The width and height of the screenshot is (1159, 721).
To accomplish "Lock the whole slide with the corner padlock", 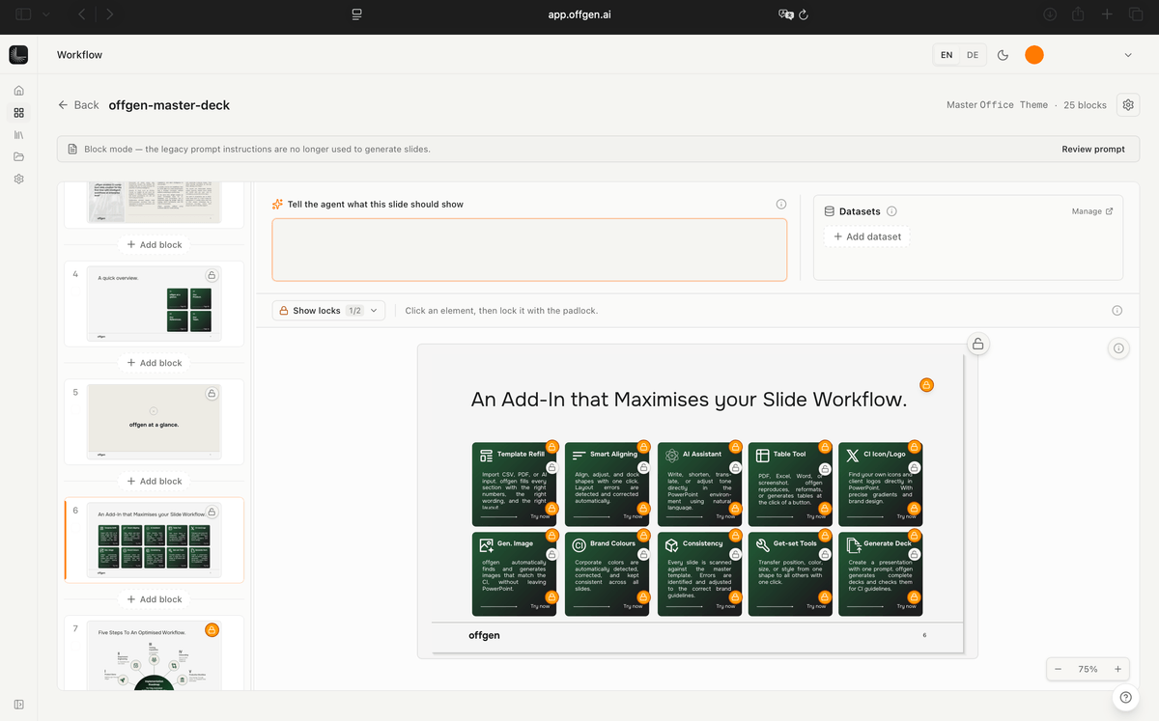I will 977,344.
